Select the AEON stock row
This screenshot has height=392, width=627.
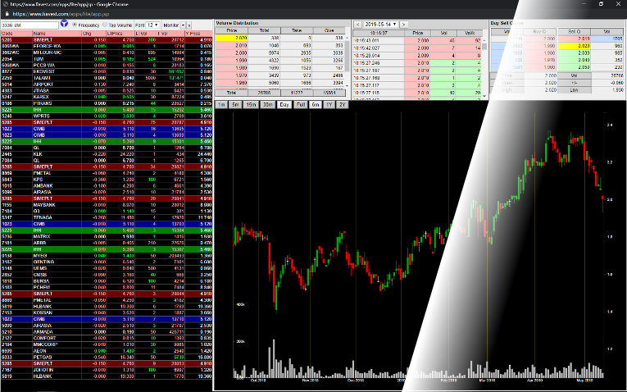point(107,351)
